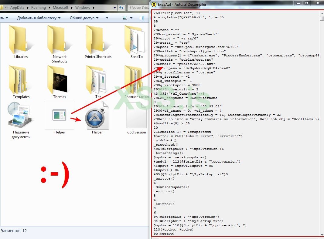Screen dimensions: 324x239
Task: Select the upd.version file
Action: (136, 118)
